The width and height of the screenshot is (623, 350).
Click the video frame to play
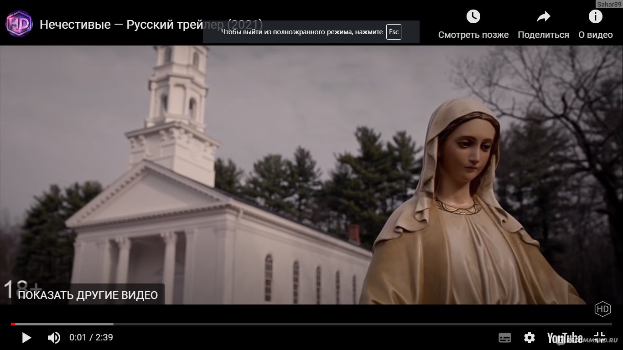(311, 175)
